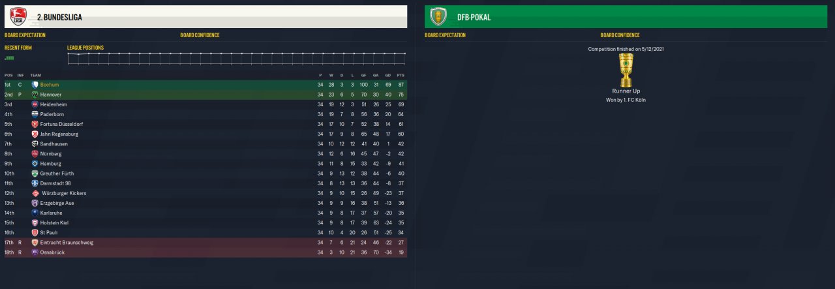
Task: Click the Recent Form indicator bars
Action: (9, 58)
